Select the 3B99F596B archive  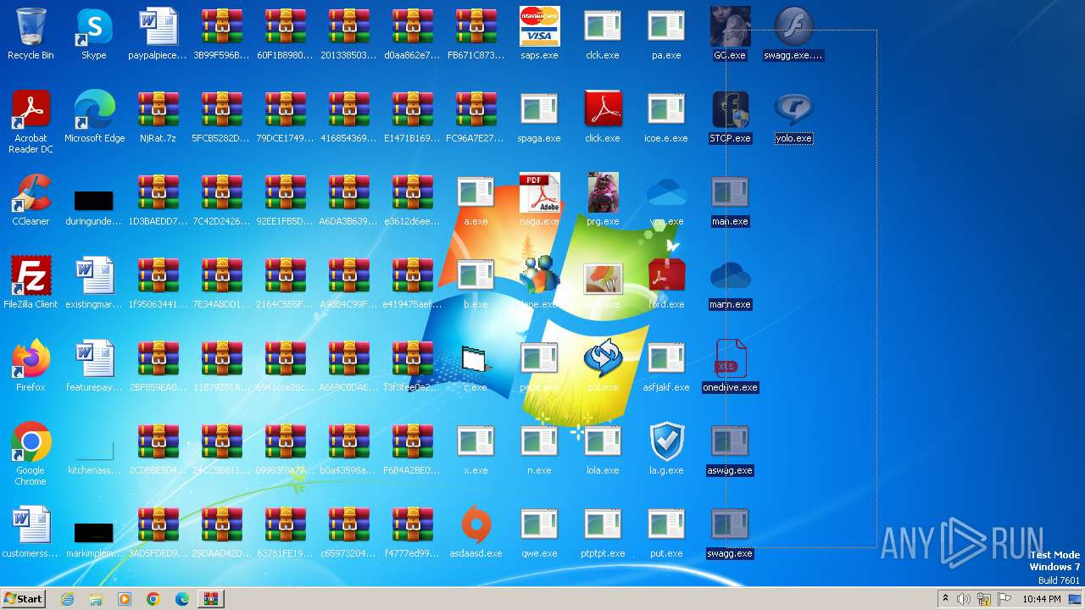pyautogui.click(x=221, y=34)
